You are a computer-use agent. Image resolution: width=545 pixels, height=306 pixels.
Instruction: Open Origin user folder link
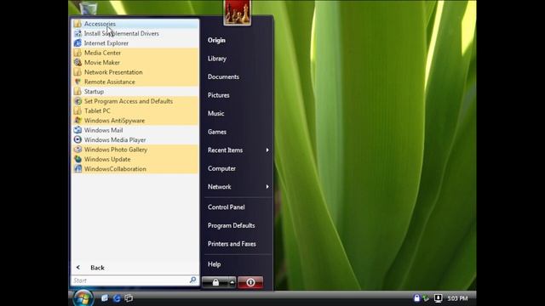(x=216, y=40)
